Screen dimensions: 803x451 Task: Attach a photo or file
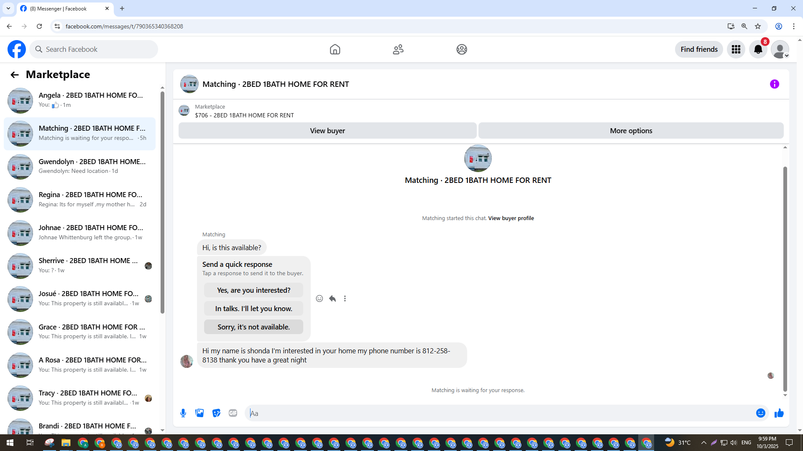tap(199, 413)
